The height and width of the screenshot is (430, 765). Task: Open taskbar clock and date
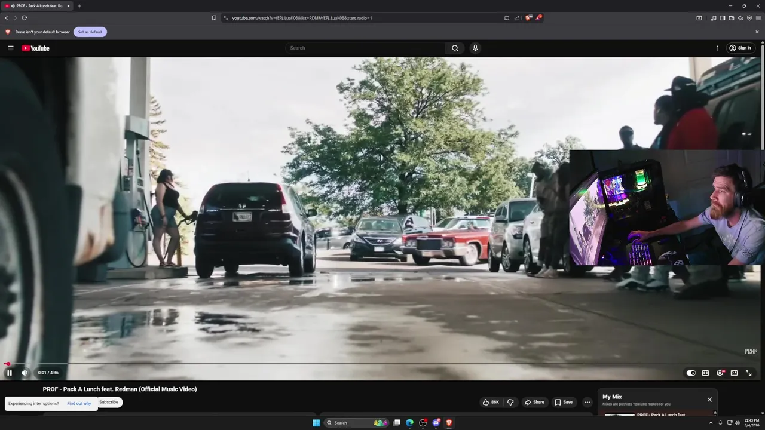pyautogui.click(x=752, y=423)
